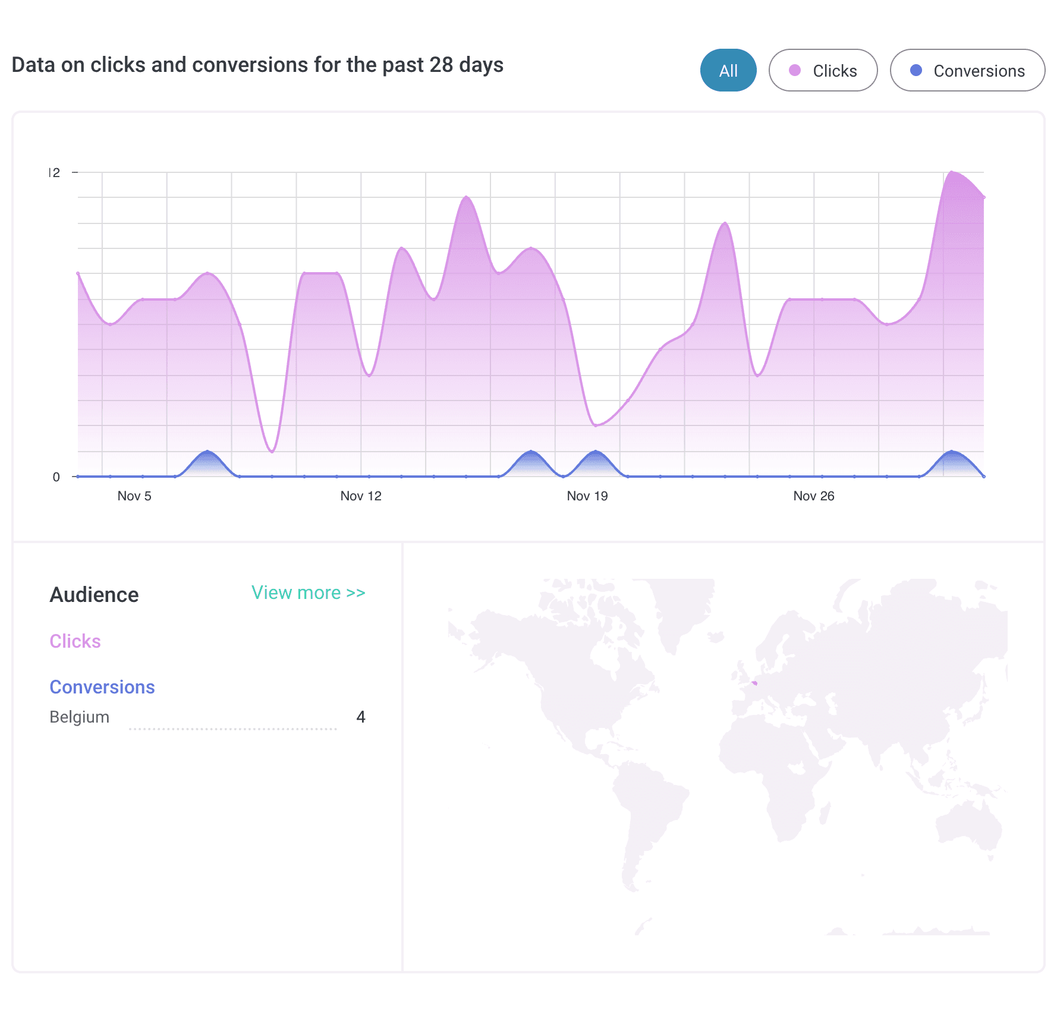Viewport: 1057px width, 1009px height.
Task: Click the Nov 19 axis label
Action: [x=587, y=496]
